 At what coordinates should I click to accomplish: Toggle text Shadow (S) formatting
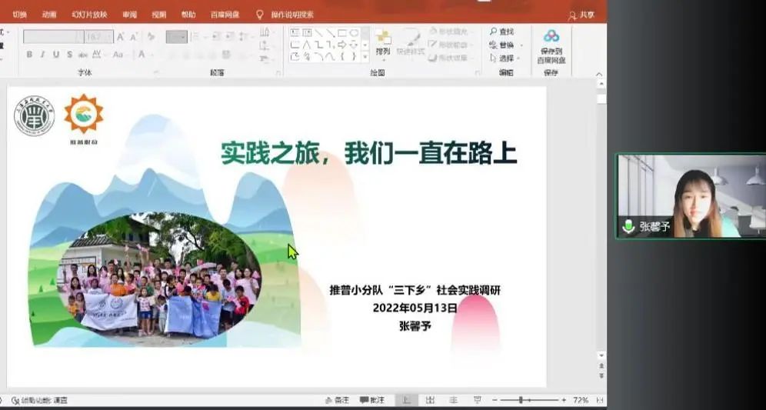pos(69,55)
